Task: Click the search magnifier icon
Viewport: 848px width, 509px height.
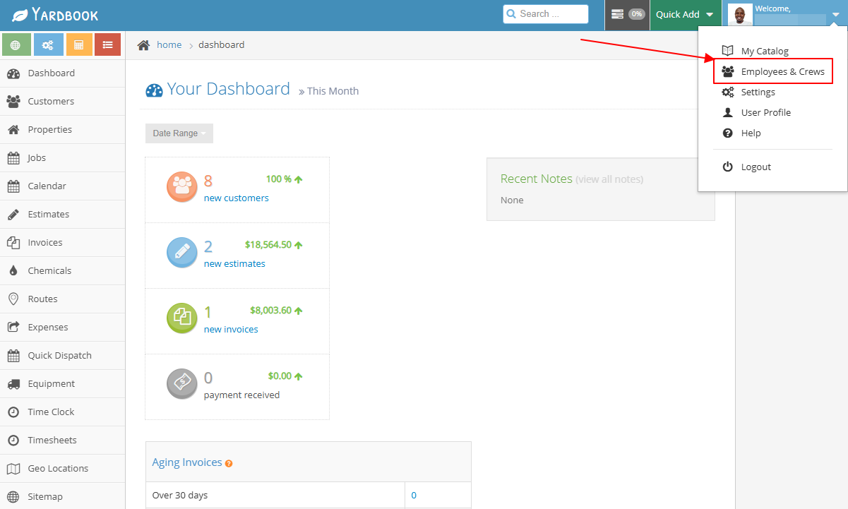Action: pyautogui.click(x=511, y=13)
